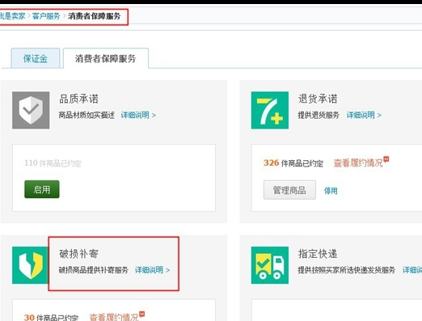Click the text 326 件商品已约定
The height and width of the screenshot is (321, 422).
pyautogui.click(x=293, y=163)
